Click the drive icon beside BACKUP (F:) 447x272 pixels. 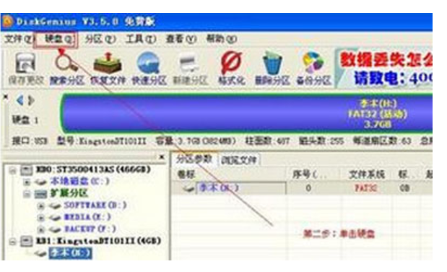point(55,229)
